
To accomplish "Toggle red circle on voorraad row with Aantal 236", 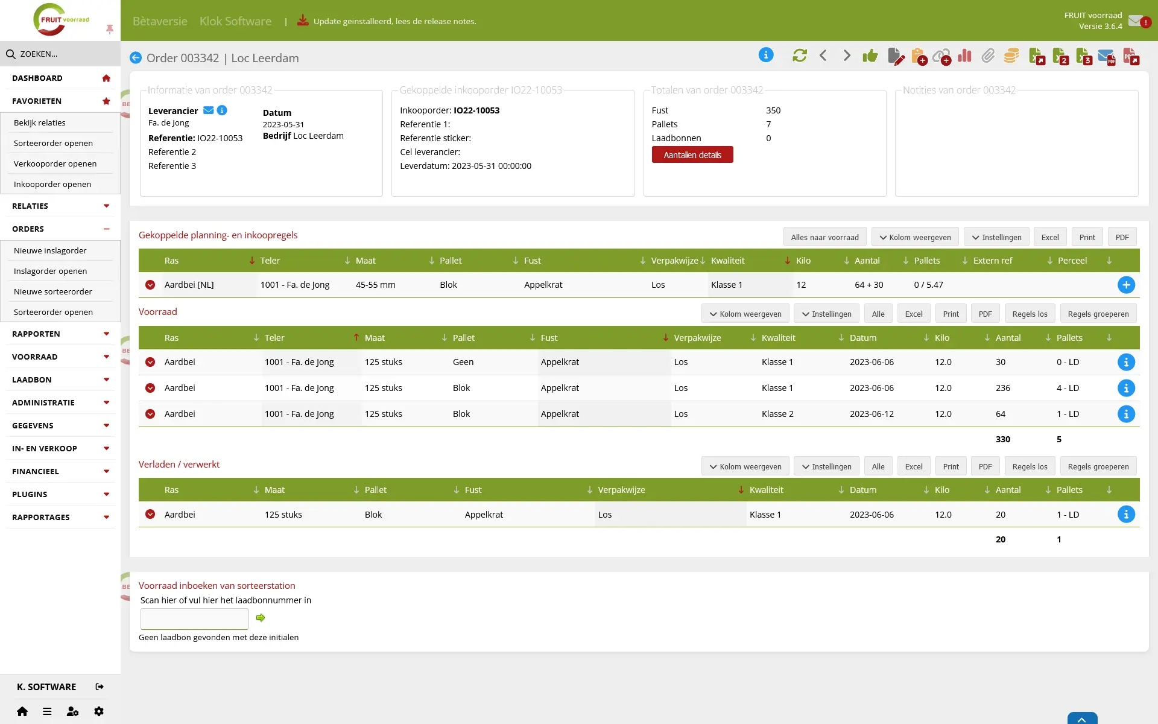I will click(x=150, y=388).
